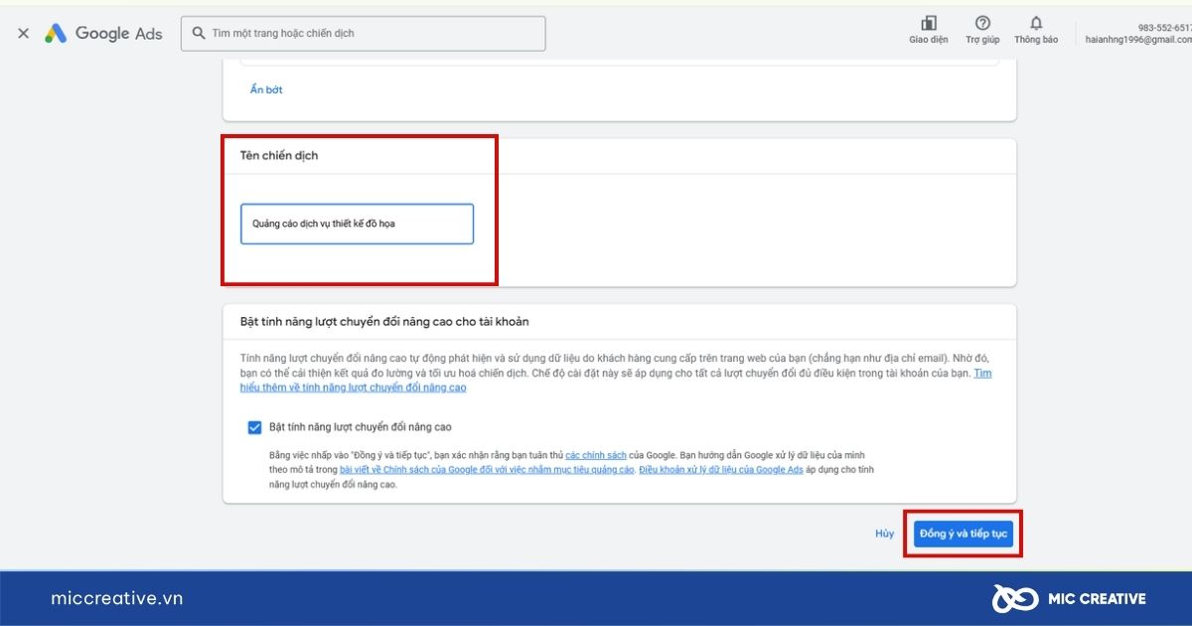Close the campaign setup with X icon
The image size is (1192, 626).
(x=24, y=33)
